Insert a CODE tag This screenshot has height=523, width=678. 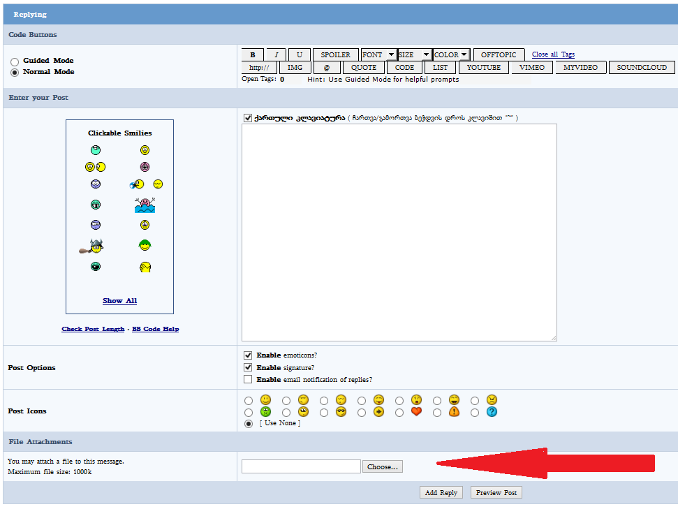tap(405, 68)
